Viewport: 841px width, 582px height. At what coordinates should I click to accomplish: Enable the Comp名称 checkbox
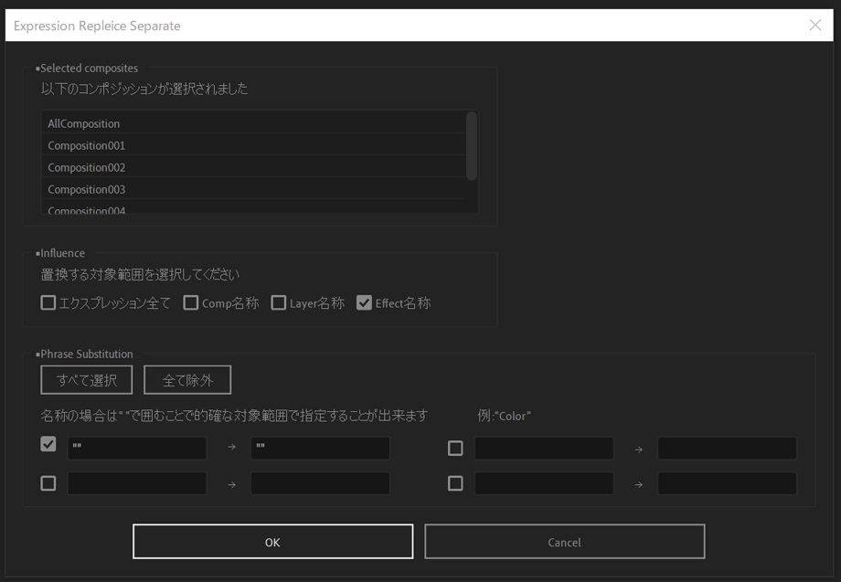[190, 302]
